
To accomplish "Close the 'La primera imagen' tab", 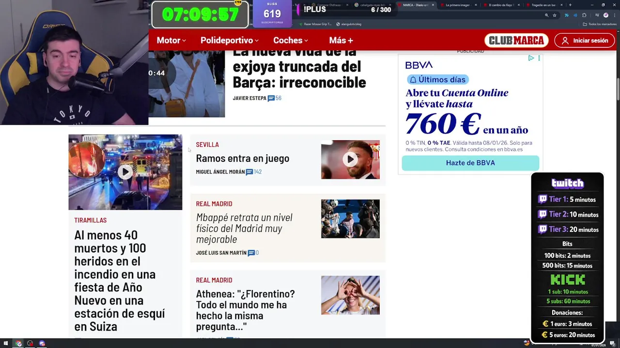I will (476, 5).
